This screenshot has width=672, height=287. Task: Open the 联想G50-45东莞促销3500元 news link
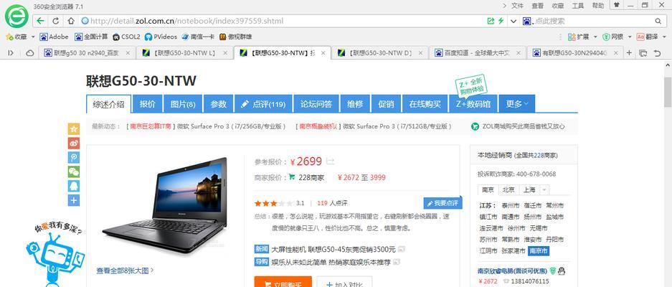(x=333, y=249)
